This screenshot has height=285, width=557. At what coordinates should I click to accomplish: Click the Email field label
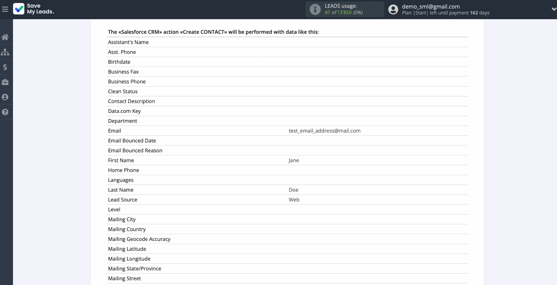[x=115, y=131]
